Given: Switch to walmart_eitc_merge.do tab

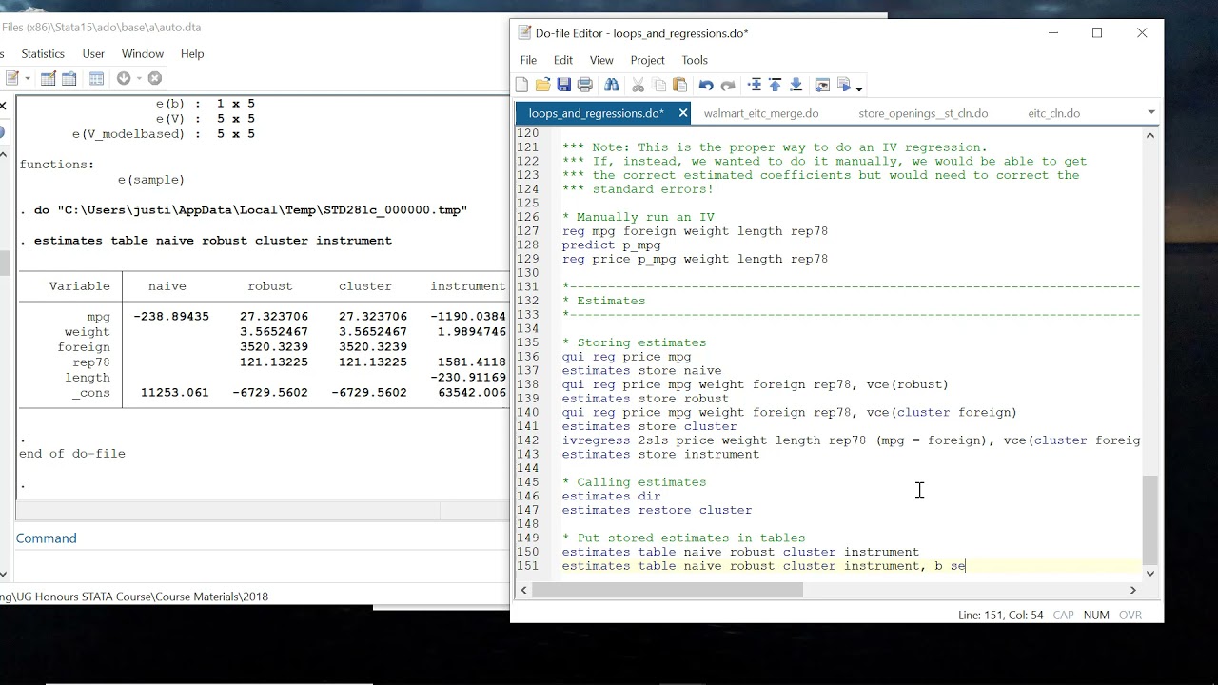Looking at the screenshot, I should tap(761, 113).
